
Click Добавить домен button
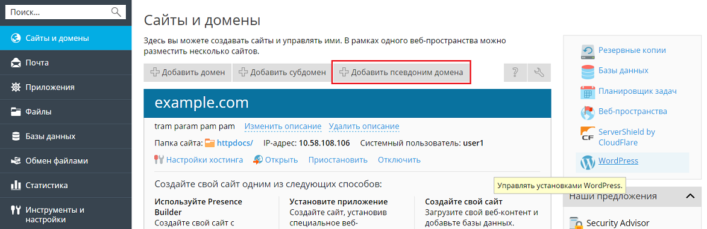tap(187, 73)
